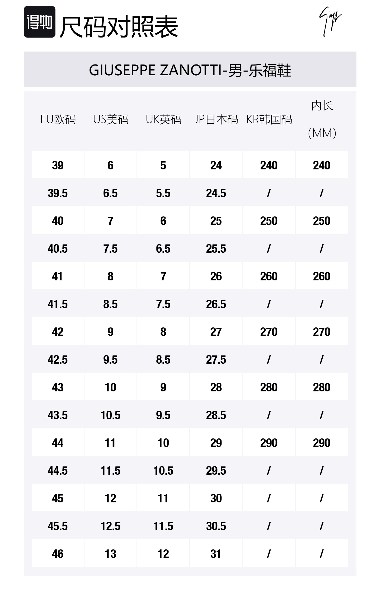Click the US size 13 cell

111,554
